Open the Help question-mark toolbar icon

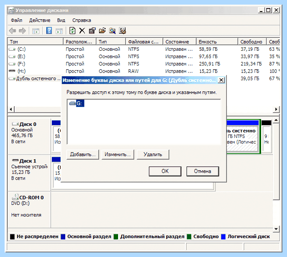[49, 30]
